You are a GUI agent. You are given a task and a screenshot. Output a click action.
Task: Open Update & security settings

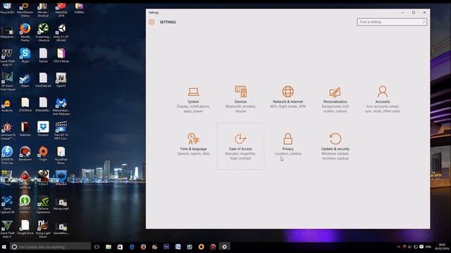[x=335, y=146]
